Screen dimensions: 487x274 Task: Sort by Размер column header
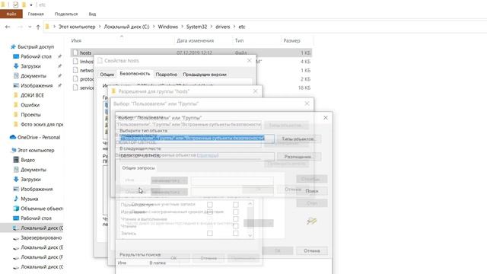(291, 40)
